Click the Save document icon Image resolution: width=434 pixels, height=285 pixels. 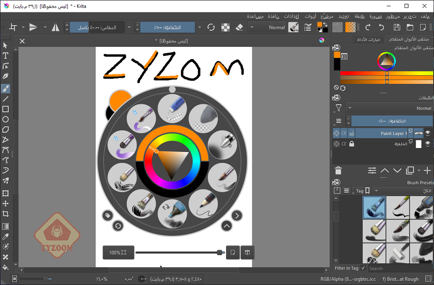[x=397, y=27]
